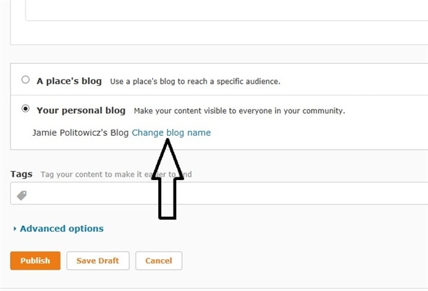
Task: Click "Make your content visible" description text
Action: click(x=239, y=111)
